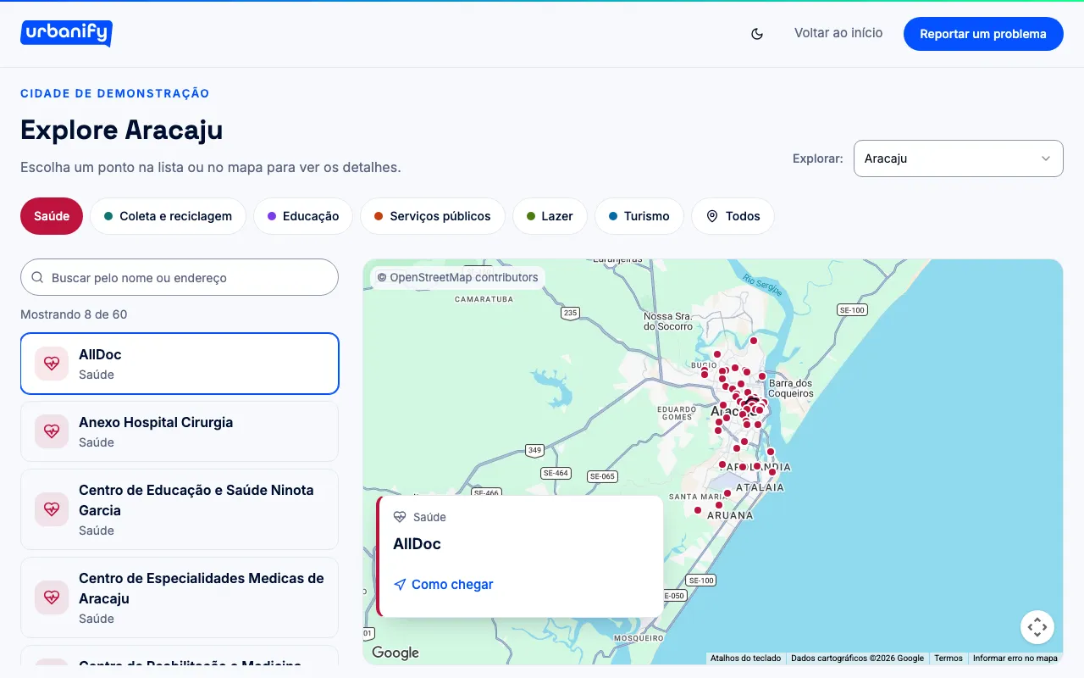Click the SE-464 road shield
This screenshot has width=1084, height=678.
(556, 473)
